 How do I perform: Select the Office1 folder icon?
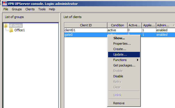point(11,30)
